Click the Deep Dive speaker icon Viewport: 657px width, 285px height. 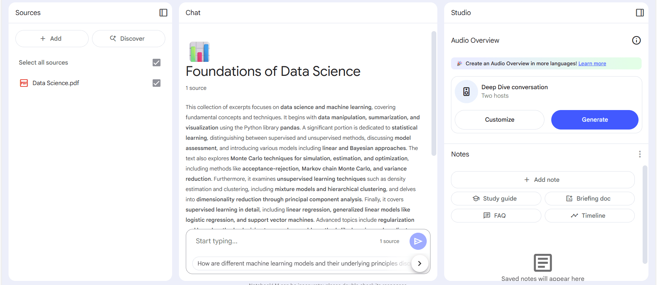click(x=466, y=92)
